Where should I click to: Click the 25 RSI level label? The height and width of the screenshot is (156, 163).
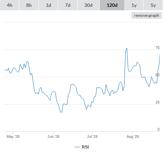point(157,102)
